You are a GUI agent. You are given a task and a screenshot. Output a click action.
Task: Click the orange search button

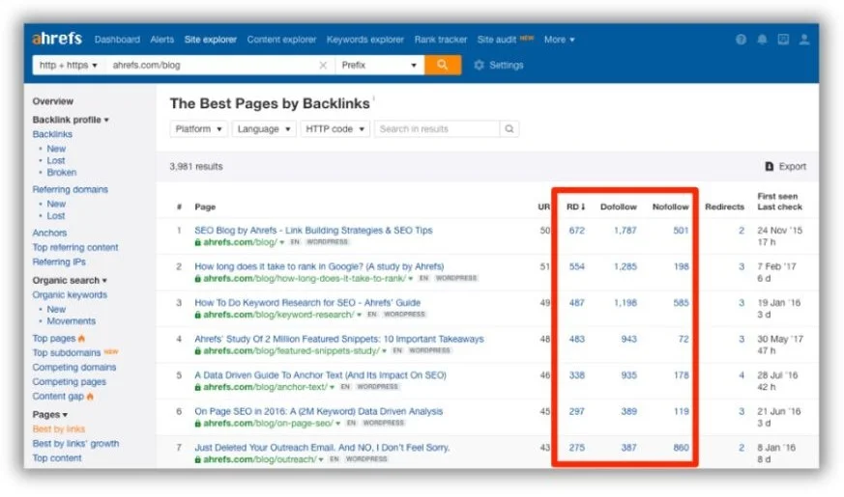[x=443, y=65]
